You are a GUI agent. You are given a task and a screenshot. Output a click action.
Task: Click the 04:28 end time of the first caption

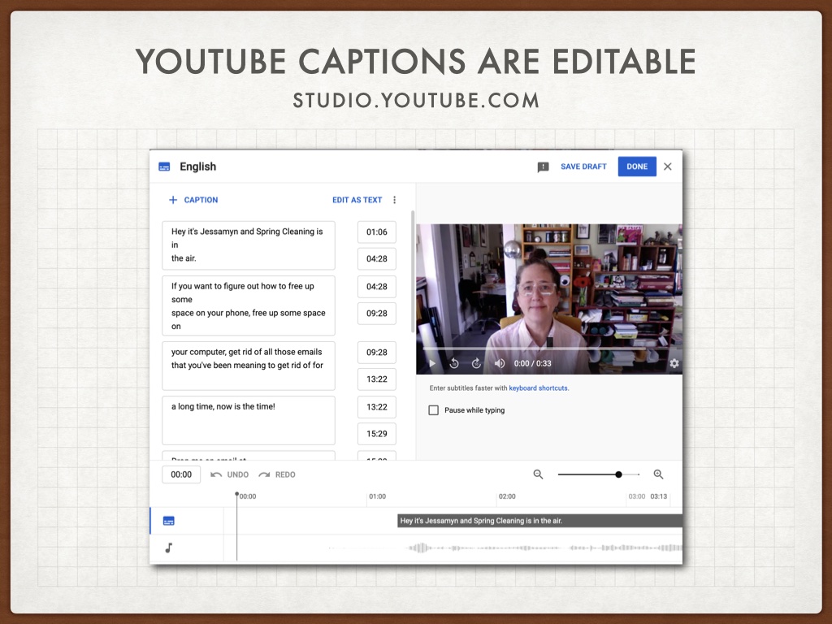[x=377, y=259]
